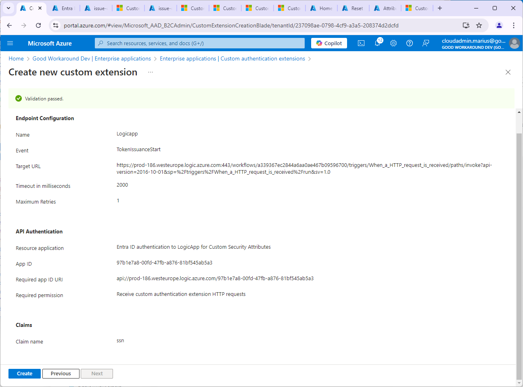Launch Cloud Shell from the top bar
This screenshot has height=387, width=523.
point(361,43)
